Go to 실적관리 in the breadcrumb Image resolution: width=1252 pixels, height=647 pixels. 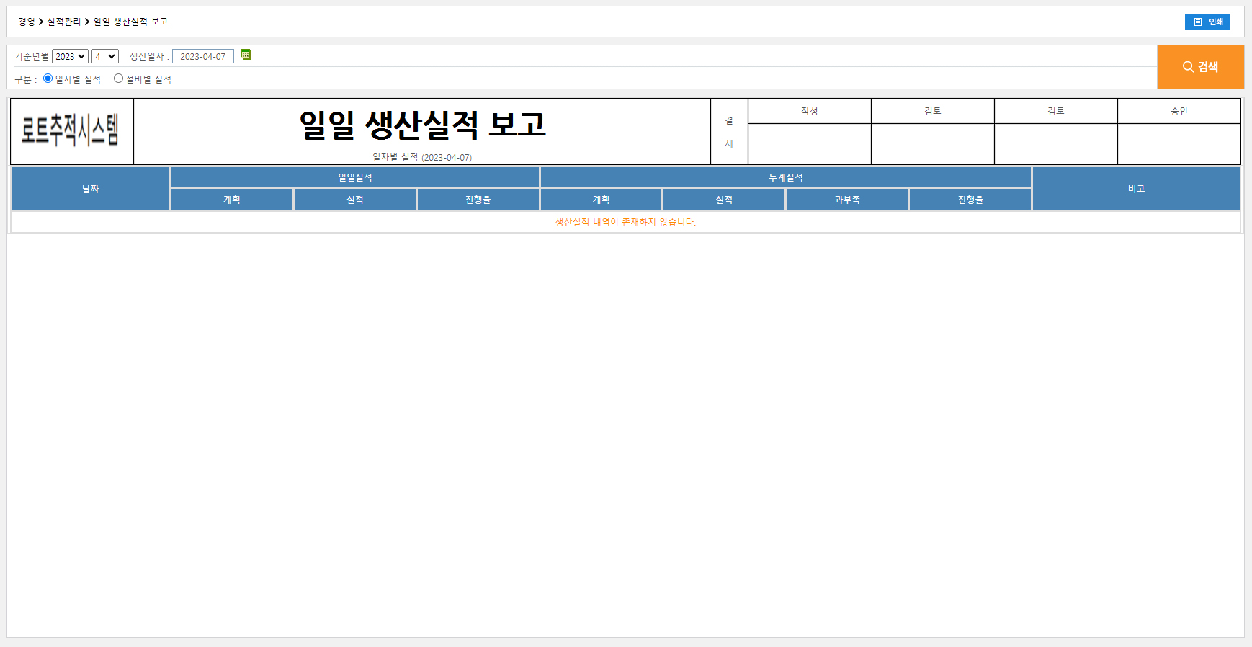coord(64,22)
